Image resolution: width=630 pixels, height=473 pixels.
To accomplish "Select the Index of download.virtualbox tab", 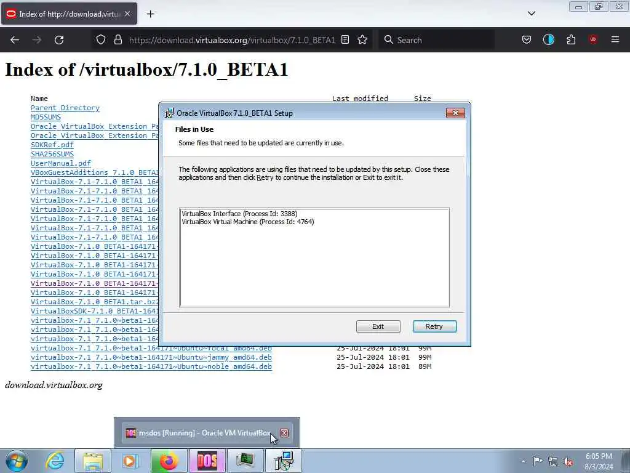I will [x=69, y=14].
